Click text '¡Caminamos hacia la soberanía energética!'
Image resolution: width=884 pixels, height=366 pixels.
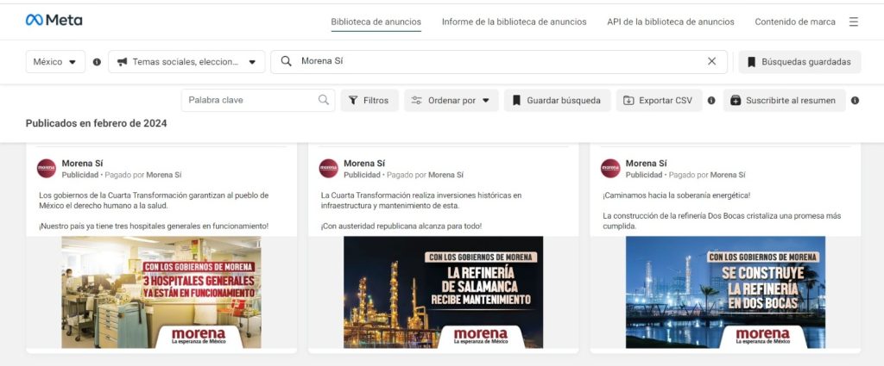pos(677,195)
